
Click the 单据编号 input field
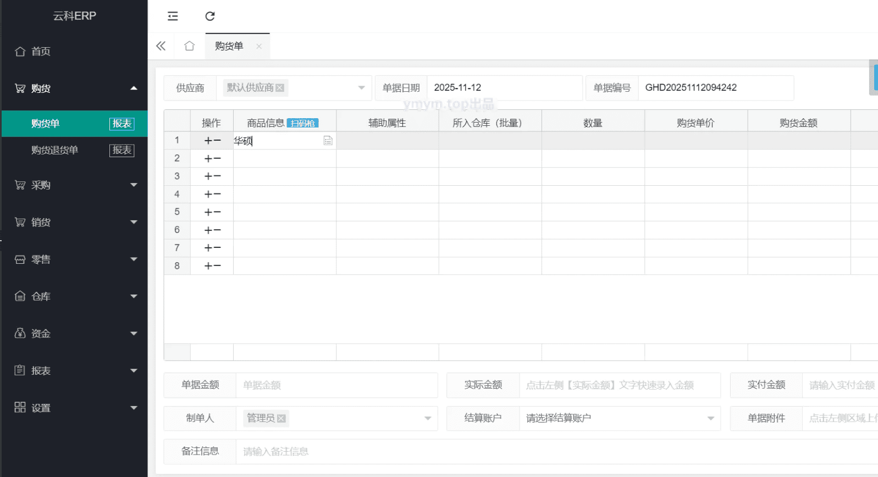(715, 88)
